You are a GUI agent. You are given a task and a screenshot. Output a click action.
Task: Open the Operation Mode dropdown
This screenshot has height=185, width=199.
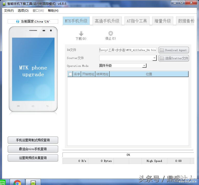(144, 66)
